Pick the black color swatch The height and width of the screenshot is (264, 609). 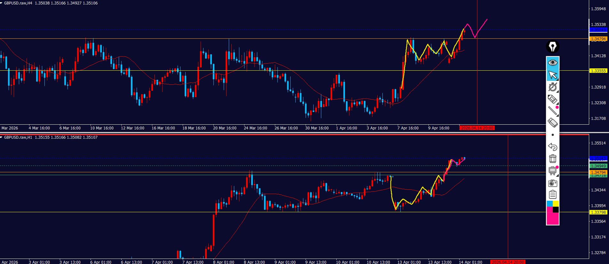coord(556,210)
